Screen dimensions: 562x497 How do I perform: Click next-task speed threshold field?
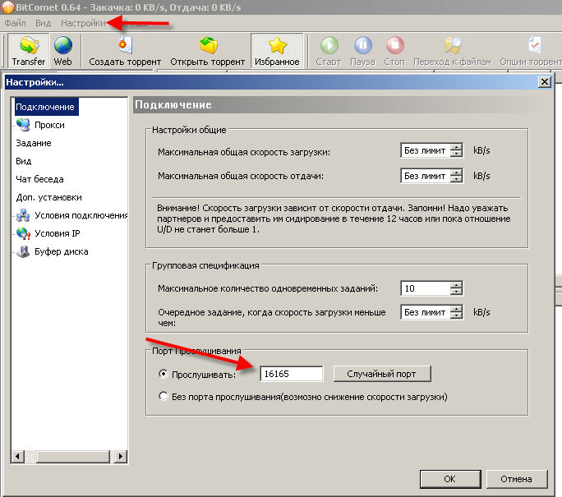tap(426, 311)
